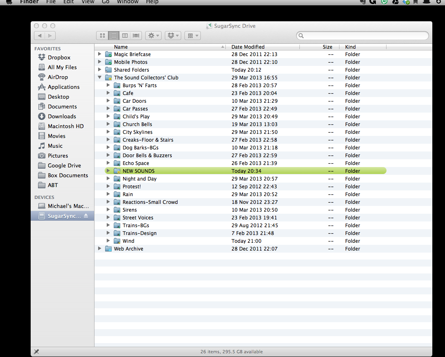Sort by Date Modified column header
This screenshot has height=357, width=445.
[x=248, y=47]
